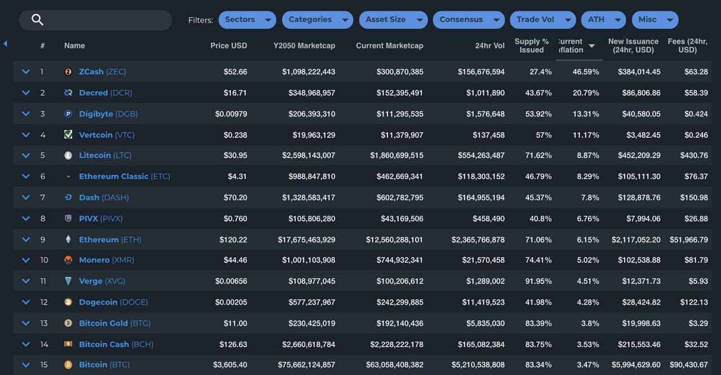The image size is (721, 375).
Task: Expand the Dash row chevron
Action: [25, 197]
